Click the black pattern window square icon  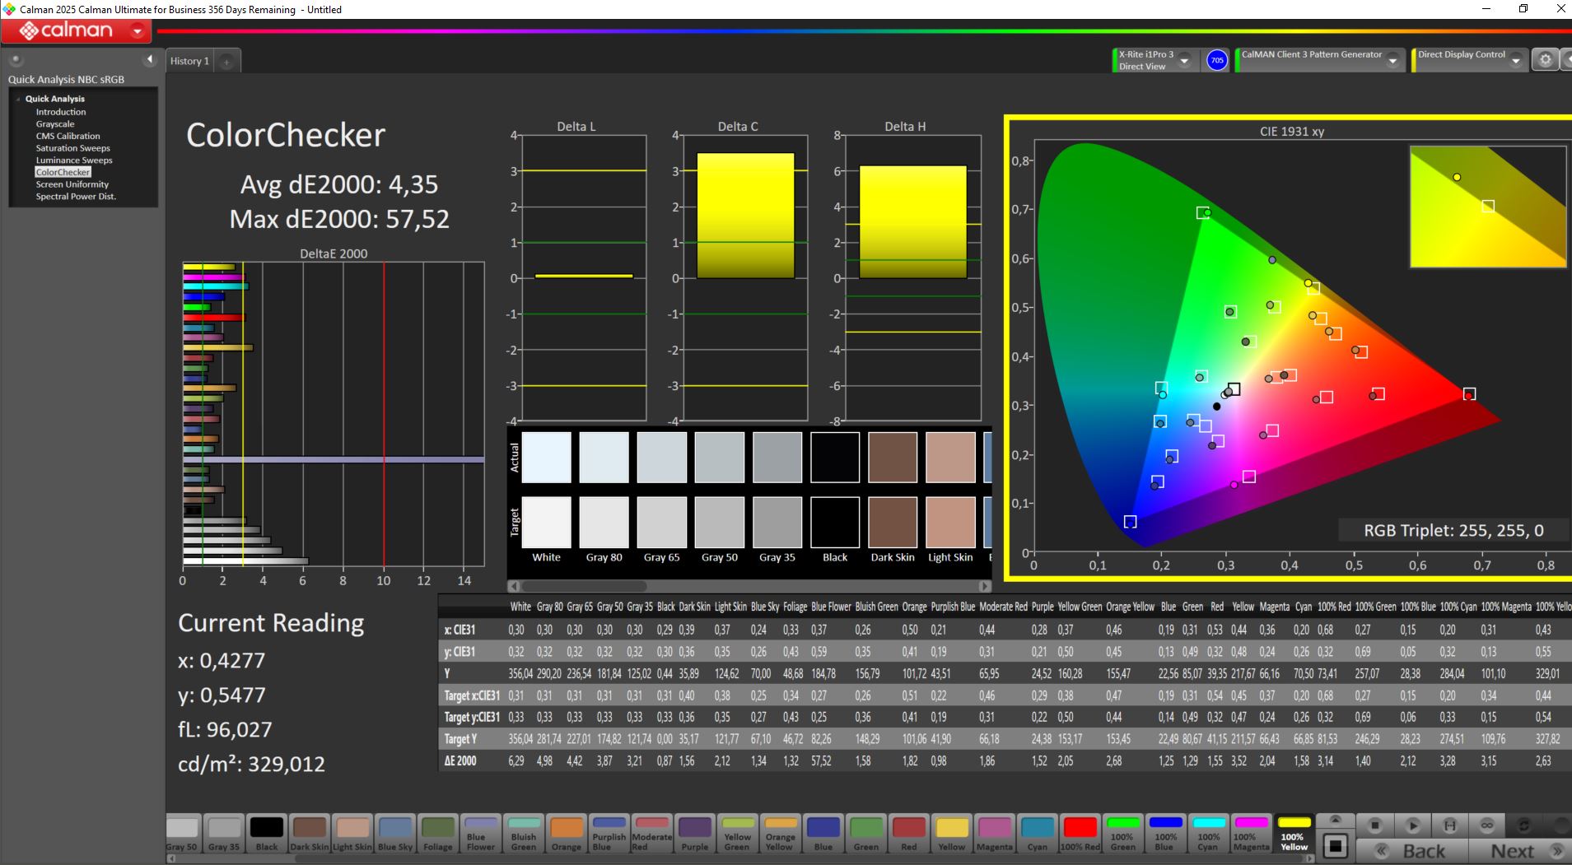(1336, 845)
